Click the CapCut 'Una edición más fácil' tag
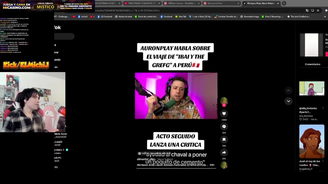The image size is (328, 184). coord(154,153)
